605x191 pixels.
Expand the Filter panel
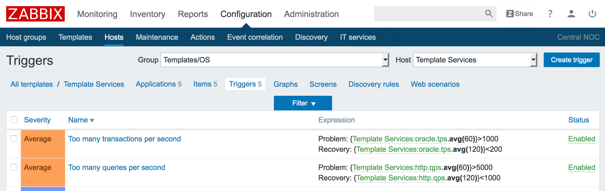click(303, 103)
